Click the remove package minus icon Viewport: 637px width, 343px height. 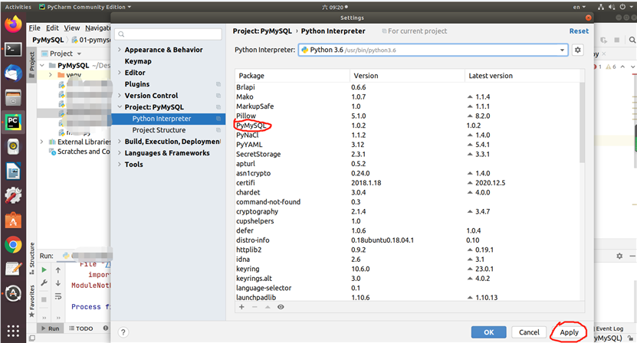click(254, 307)
